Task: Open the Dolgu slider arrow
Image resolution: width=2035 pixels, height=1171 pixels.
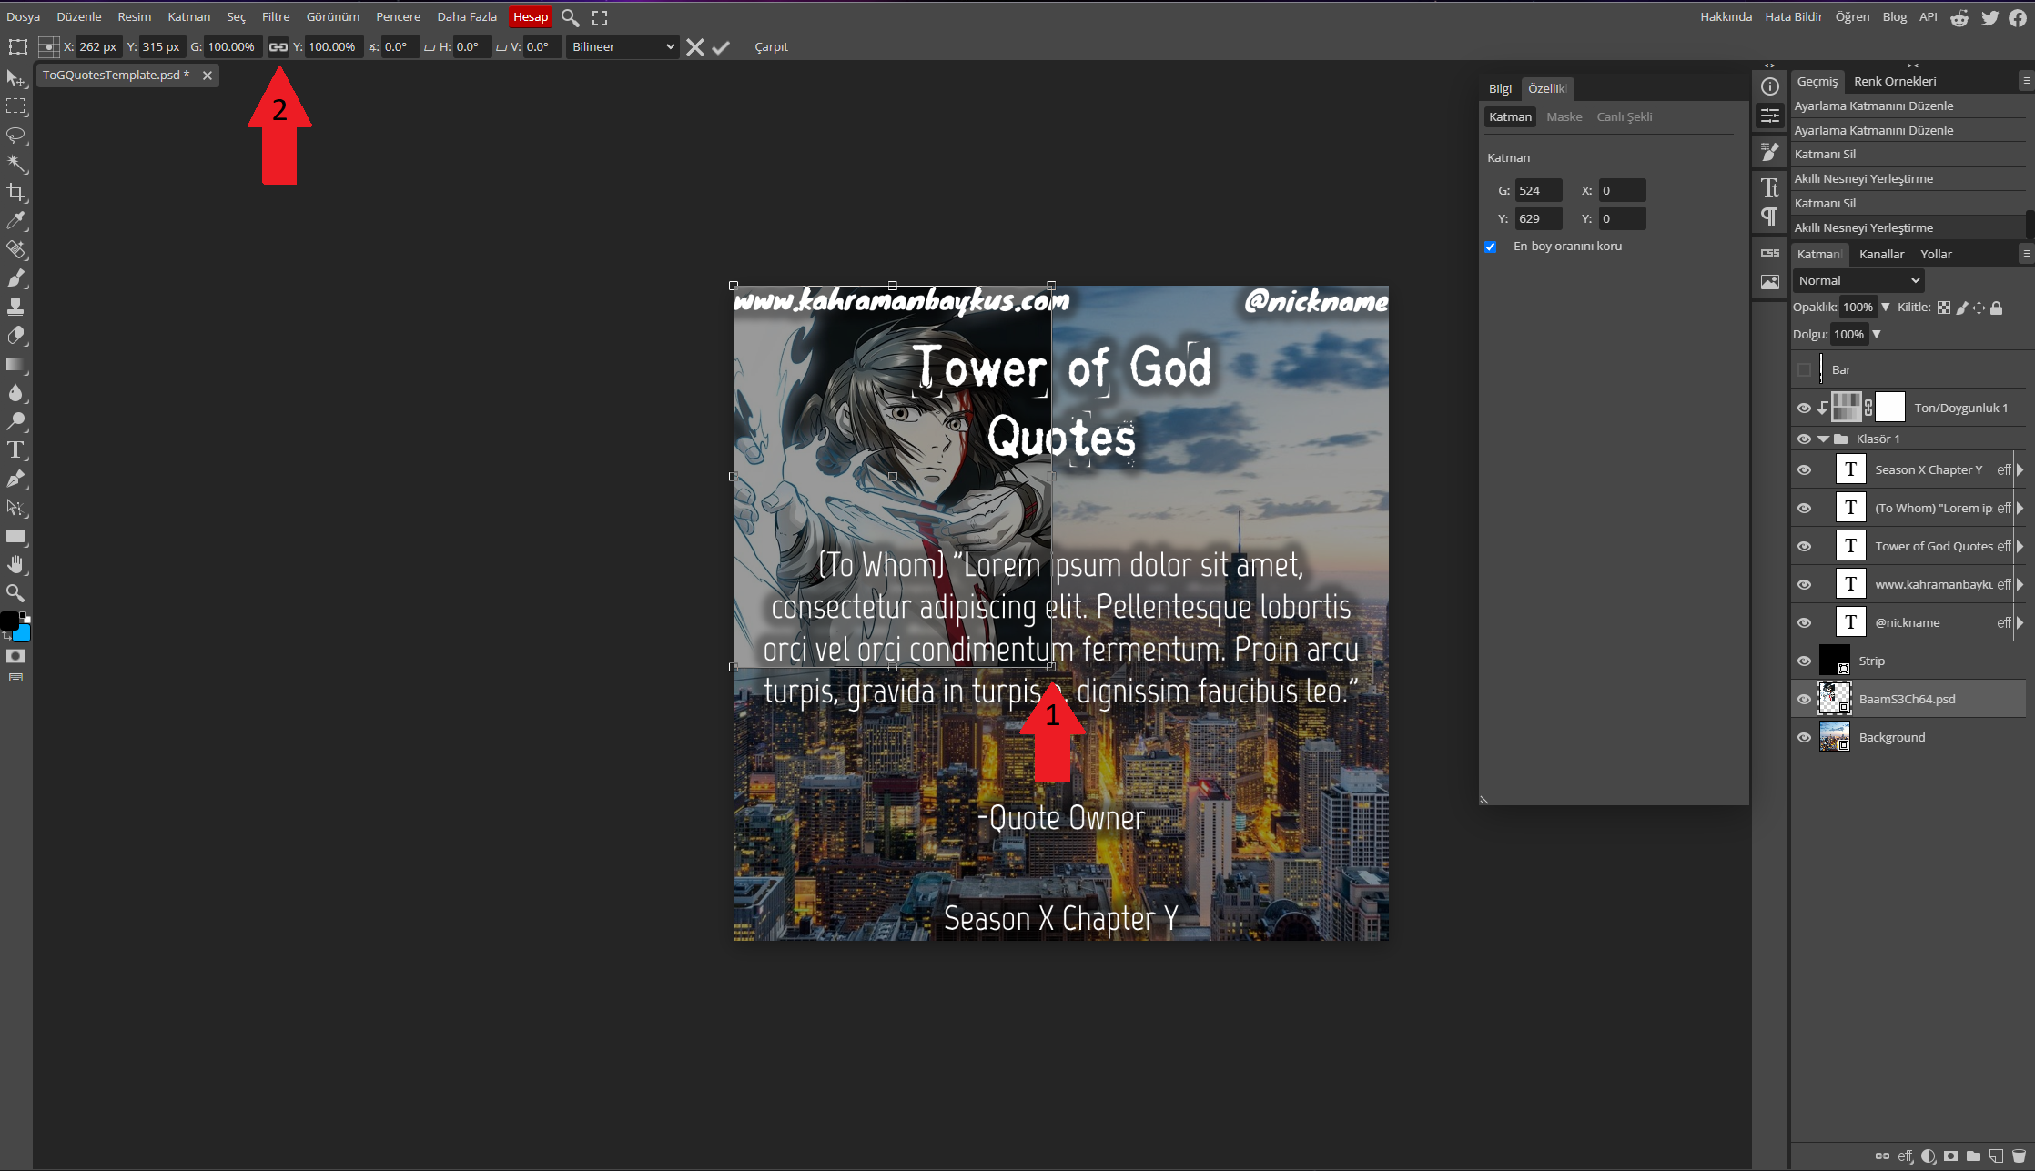Action: (x=1877, y=335)
